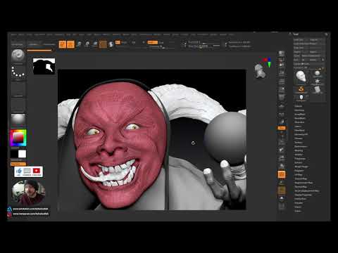Expand the Display Properties sub-palette

click(x=303, y=195)
